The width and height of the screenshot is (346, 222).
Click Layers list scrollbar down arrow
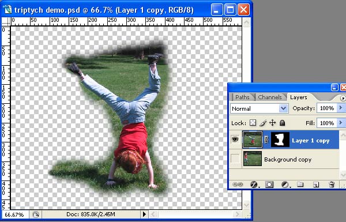(343, 174)
